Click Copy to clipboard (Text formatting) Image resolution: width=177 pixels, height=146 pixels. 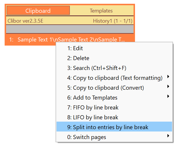click(114, 78)
